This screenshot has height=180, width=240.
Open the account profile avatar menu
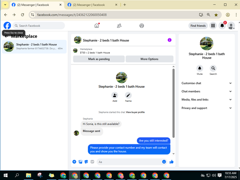(231, 26)
